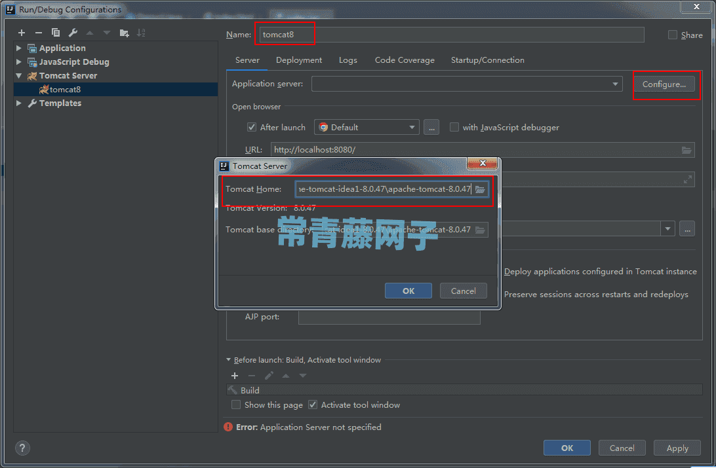Image resolution: width=716 pixels, height=468 pixels.
Task: Uncheck the After launch checkbox
Action: click(x=252, y=127)
